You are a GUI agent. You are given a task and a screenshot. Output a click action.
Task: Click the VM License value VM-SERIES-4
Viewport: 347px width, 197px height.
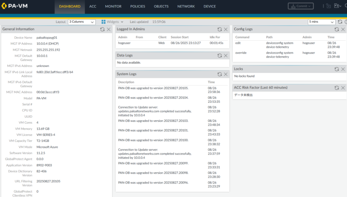pyautogui.click(x=46, y=135)
